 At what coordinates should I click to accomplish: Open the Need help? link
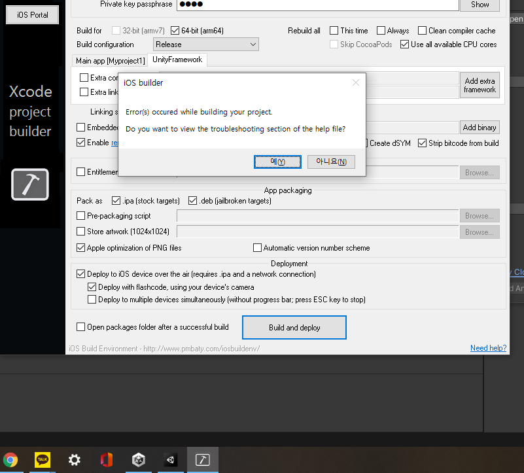point(488,348)
